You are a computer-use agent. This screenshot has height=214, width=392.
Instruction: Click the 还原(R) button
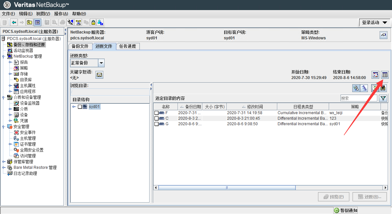click(x=370, y=196)
